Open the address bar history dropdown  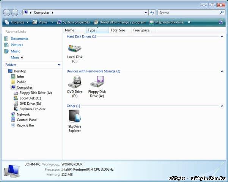(x=146, y=13)
